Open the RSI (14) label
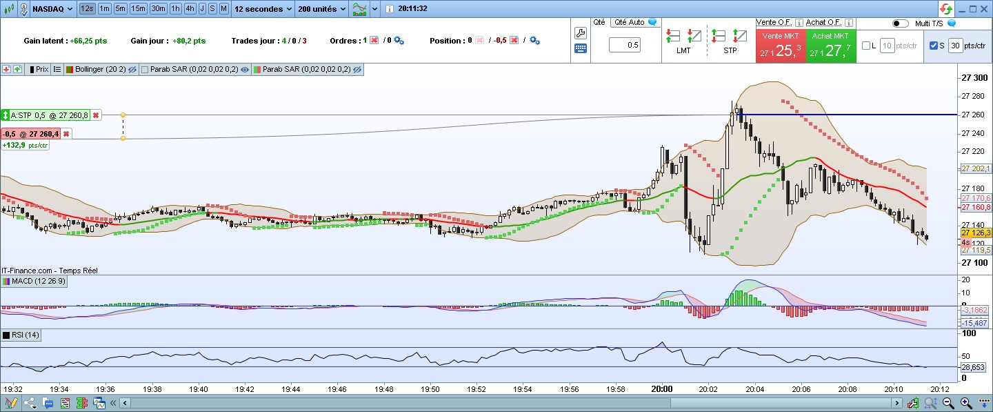The height and width of the screenshot is (412, 993). pos(21,335)
